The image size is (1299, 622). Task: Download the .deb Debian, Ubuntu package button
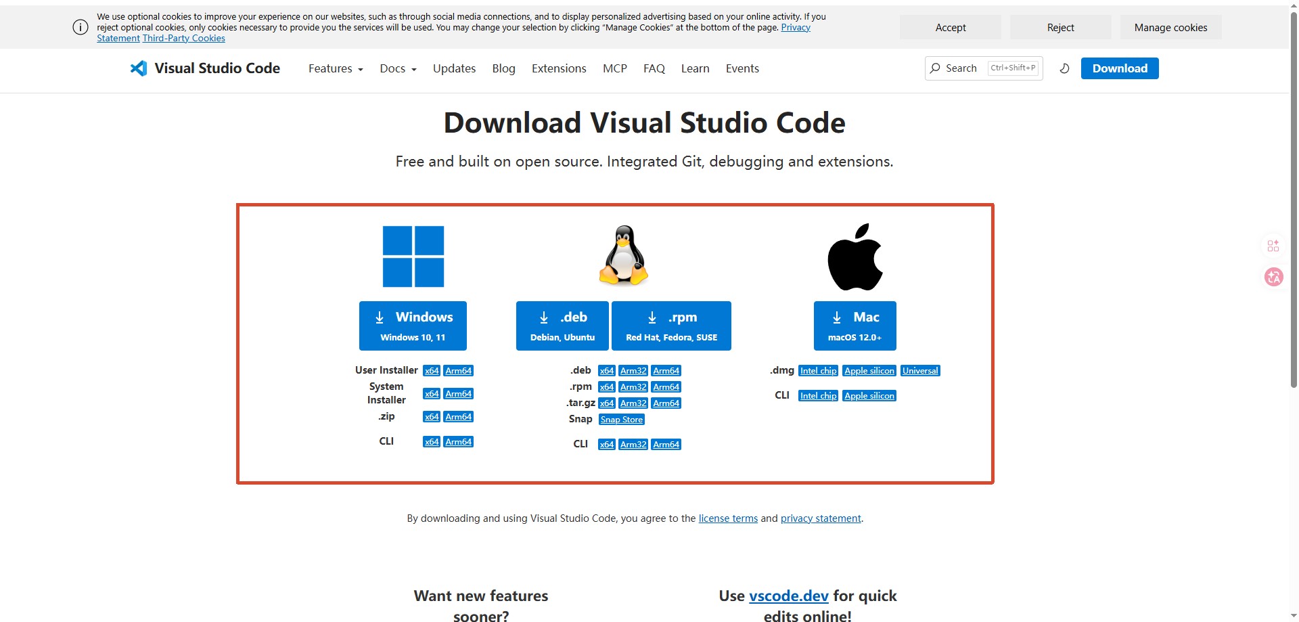pos(562,326)
